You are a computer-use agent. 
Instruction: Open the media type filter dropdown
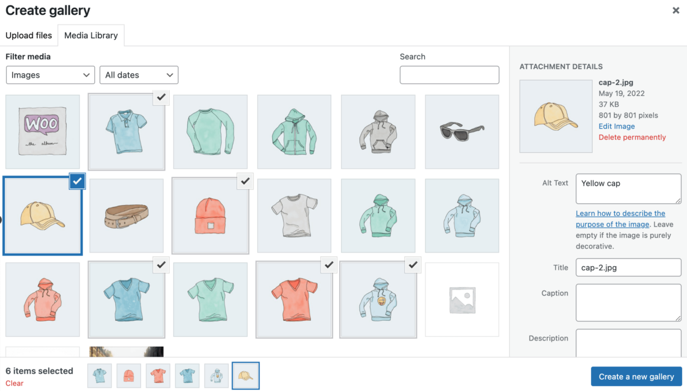click(x=50, y=75)
